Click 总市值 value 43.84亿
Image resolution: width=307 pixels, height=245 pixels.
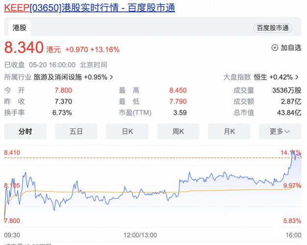pos(289,113)
